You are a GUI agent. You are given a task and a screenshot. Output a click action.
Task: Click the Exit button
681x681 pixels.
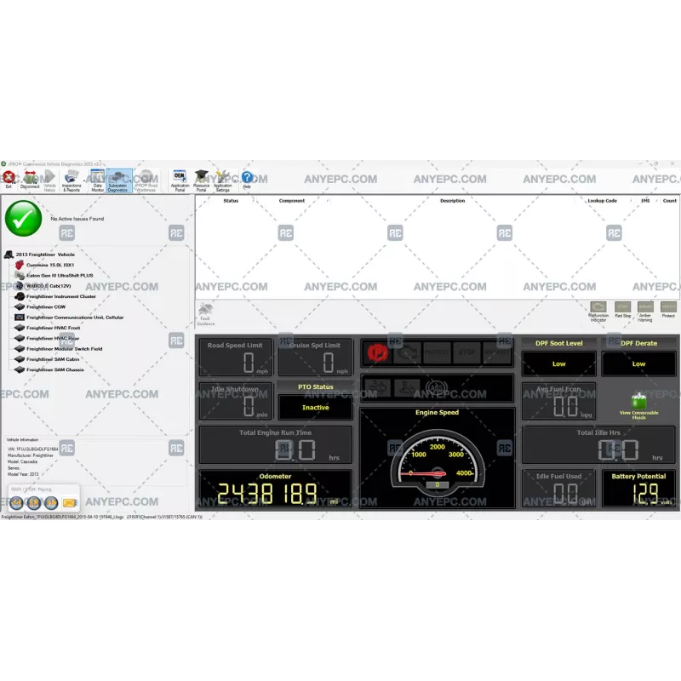pos(10,179)
